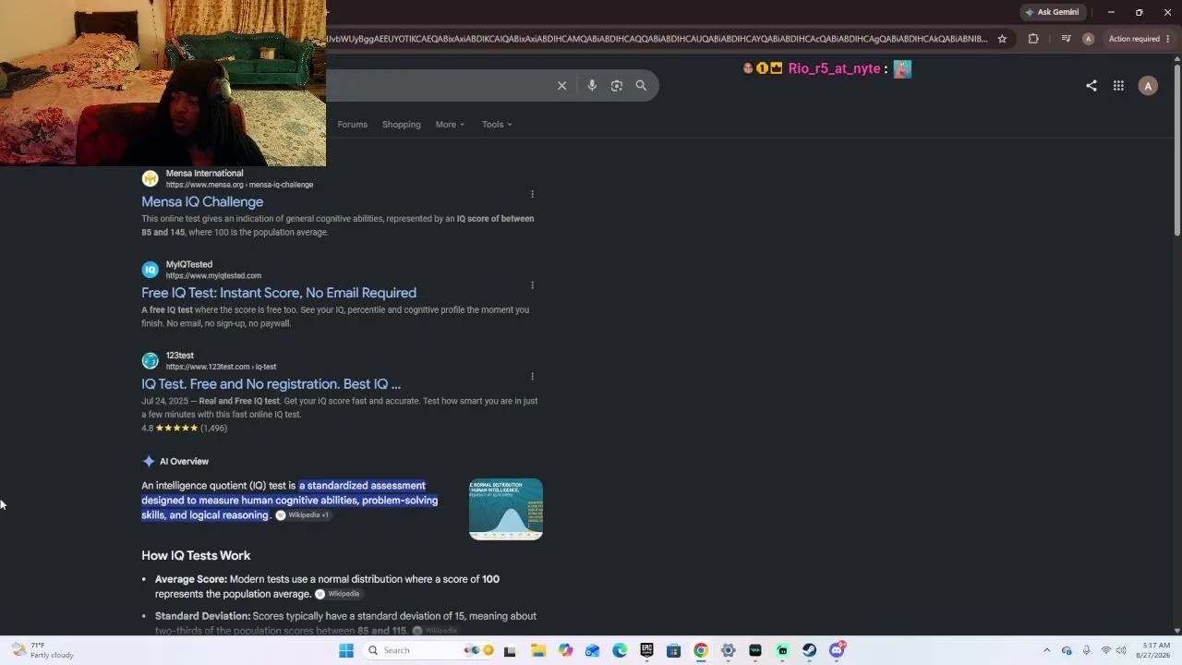Screen dimensions: 1182x665
Task: Open options for Mensa IQ Challenge result
Action: tap(532, 194)
